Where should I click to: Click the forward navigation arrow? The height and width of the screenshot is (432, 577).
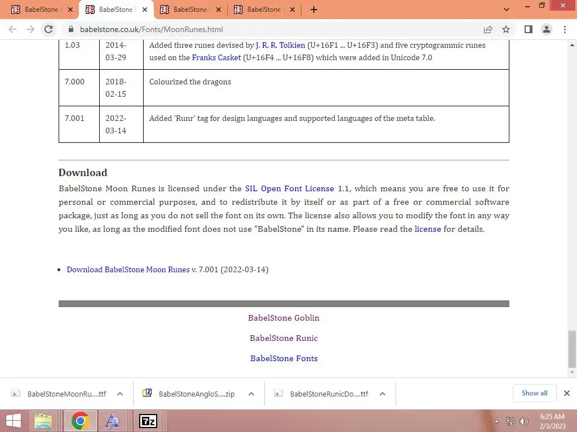click(30, 29)
